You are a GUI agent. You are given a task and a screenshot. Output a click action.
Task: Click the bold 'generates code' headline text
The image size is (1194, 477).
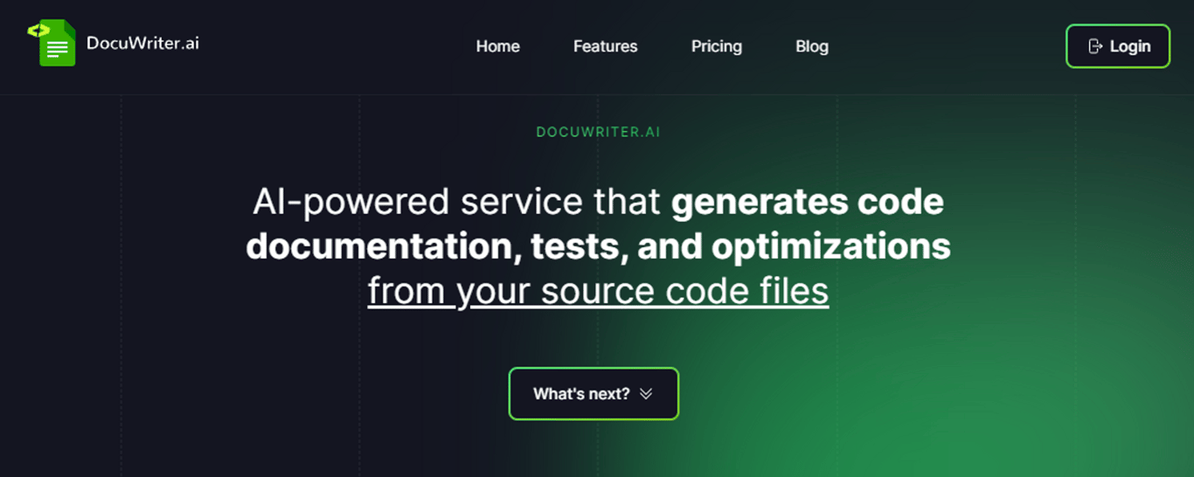(x=808, y=202)
